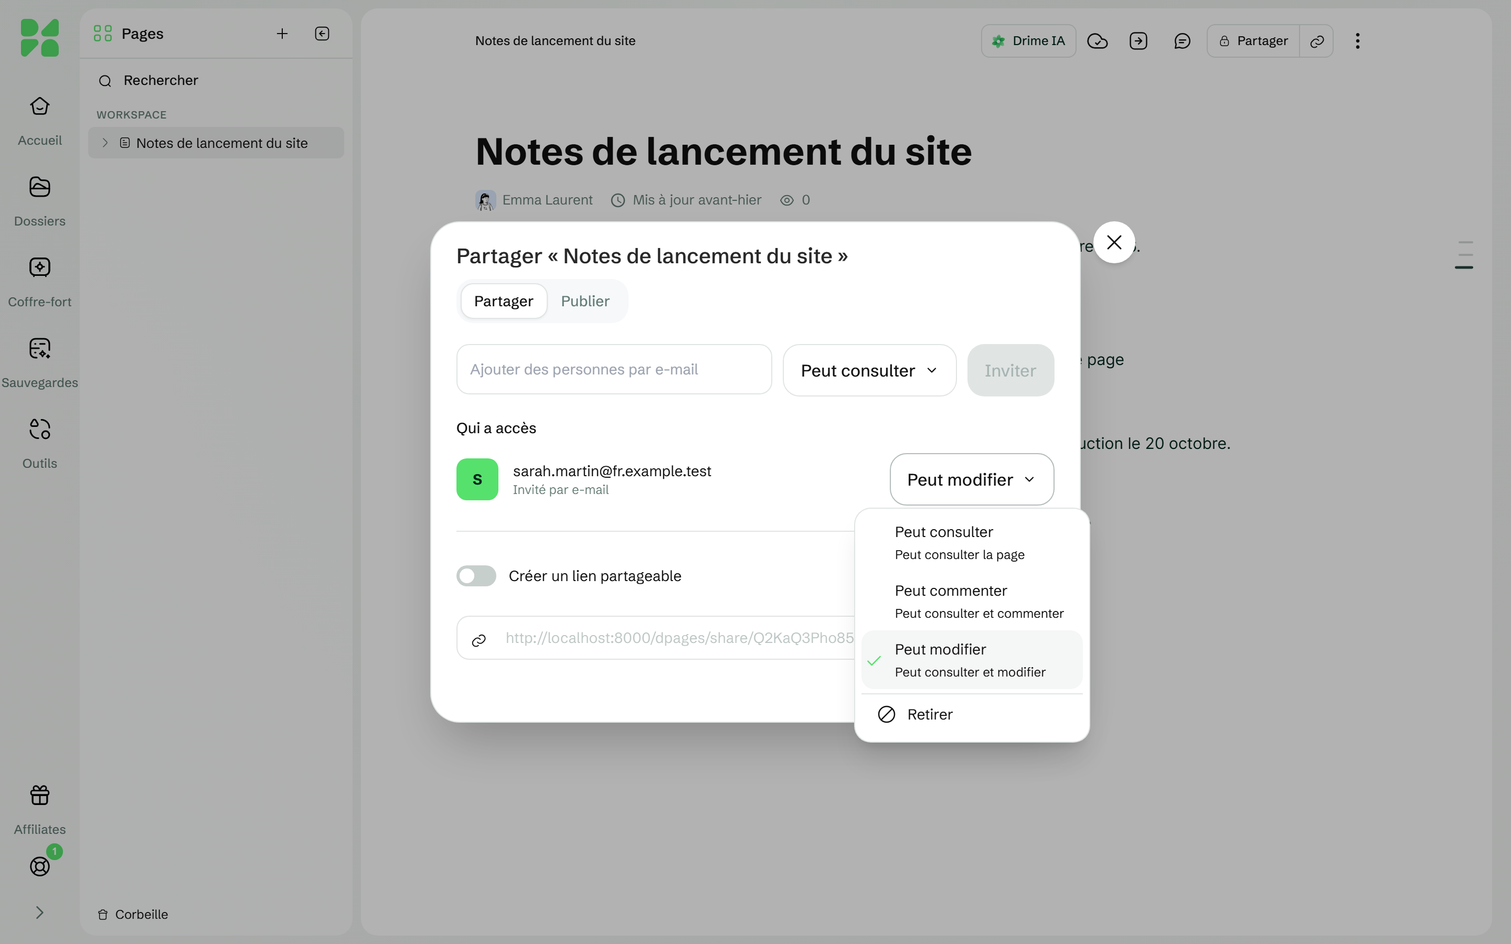Select Retirer to remove access
This screenshot has width=1511, height=944.
click(x=972, y=714)
